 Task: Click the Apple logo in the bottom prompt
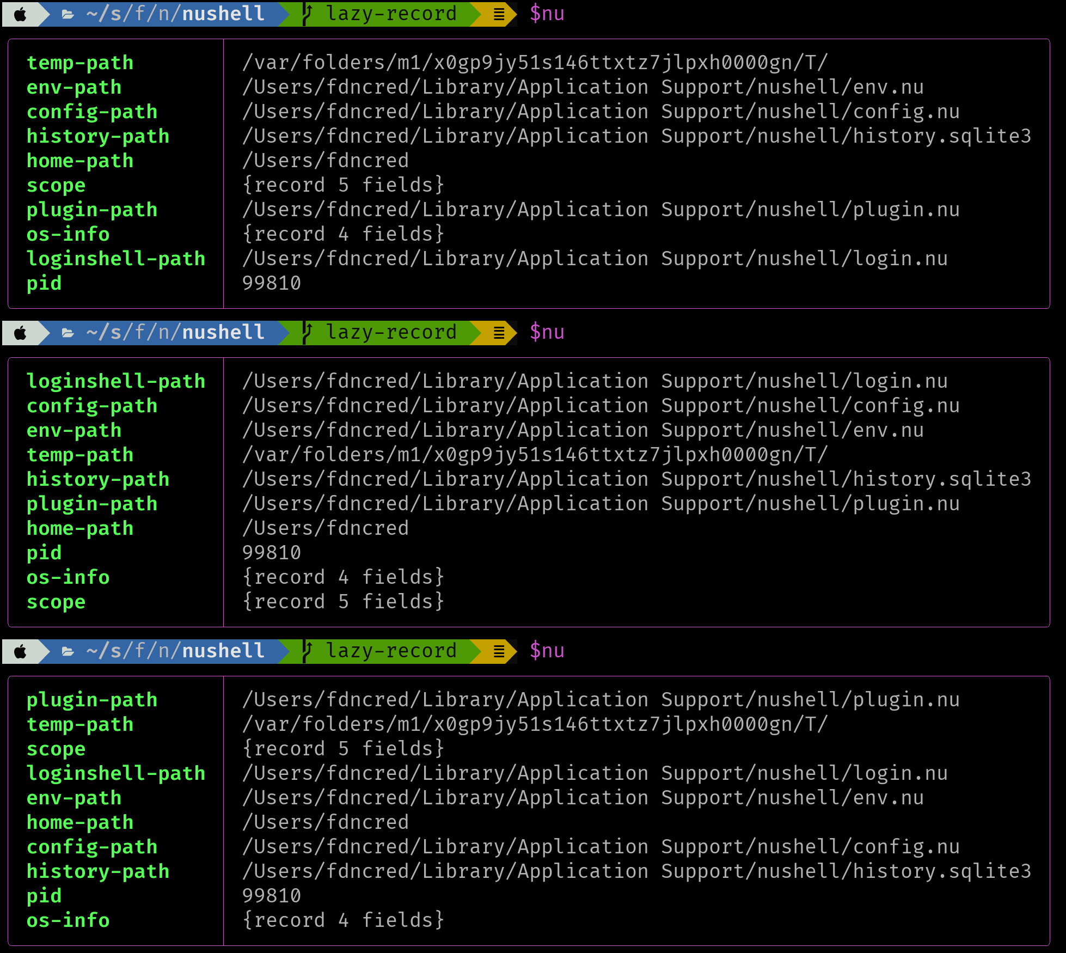coord(20,651)
